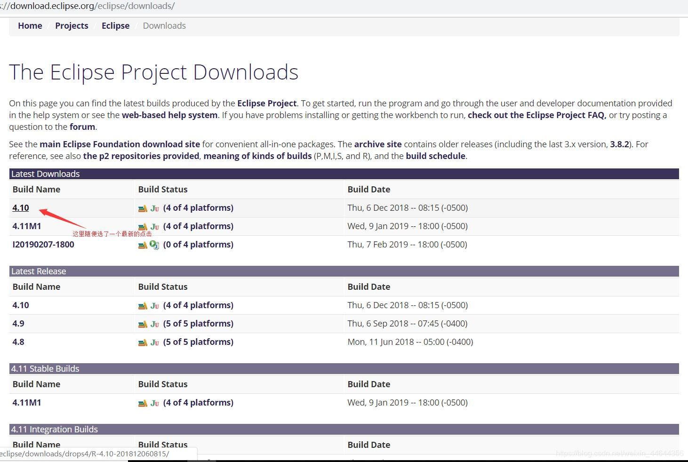Open the Eclipse Project FAQ link
This screenshot has height=462, width=688.
[x=537, y=115]
